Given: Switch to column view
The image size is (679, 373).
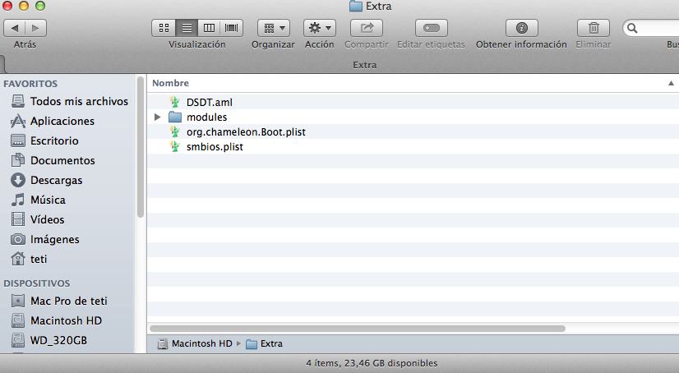Looking at the screenshot, I should [209, 28].
